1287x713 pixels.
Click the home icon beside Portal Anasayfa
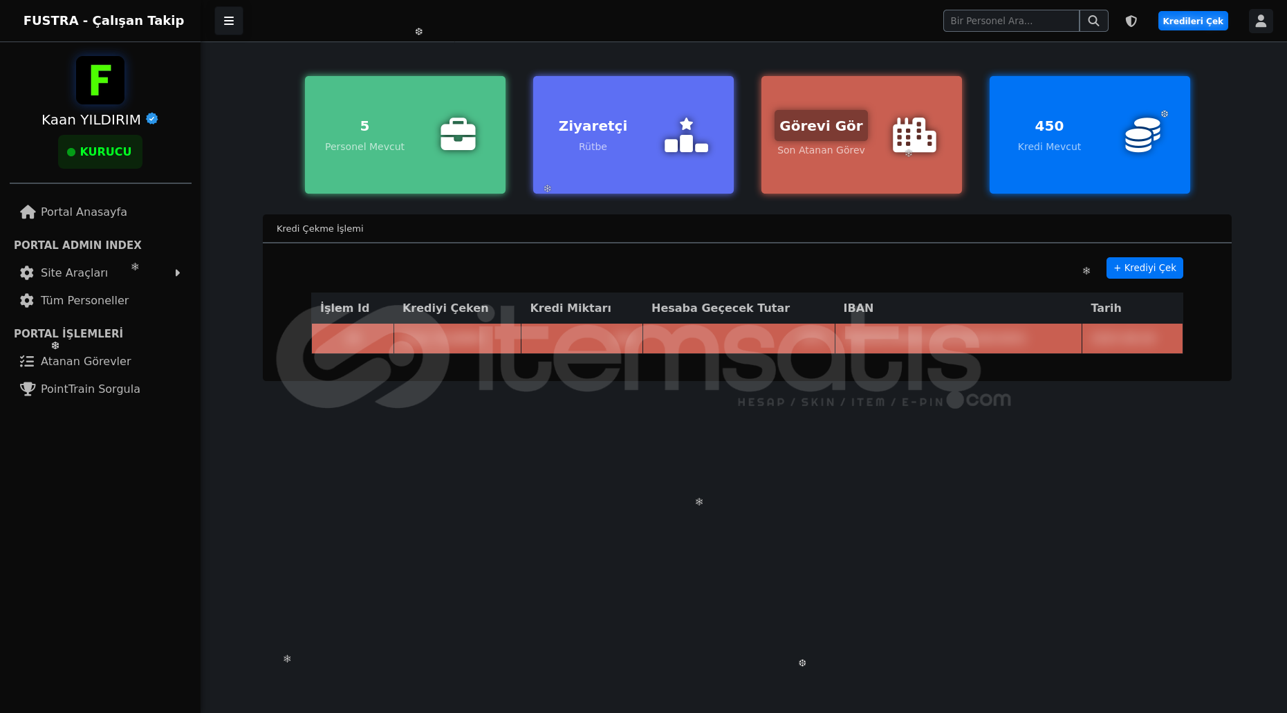point(28,212)
